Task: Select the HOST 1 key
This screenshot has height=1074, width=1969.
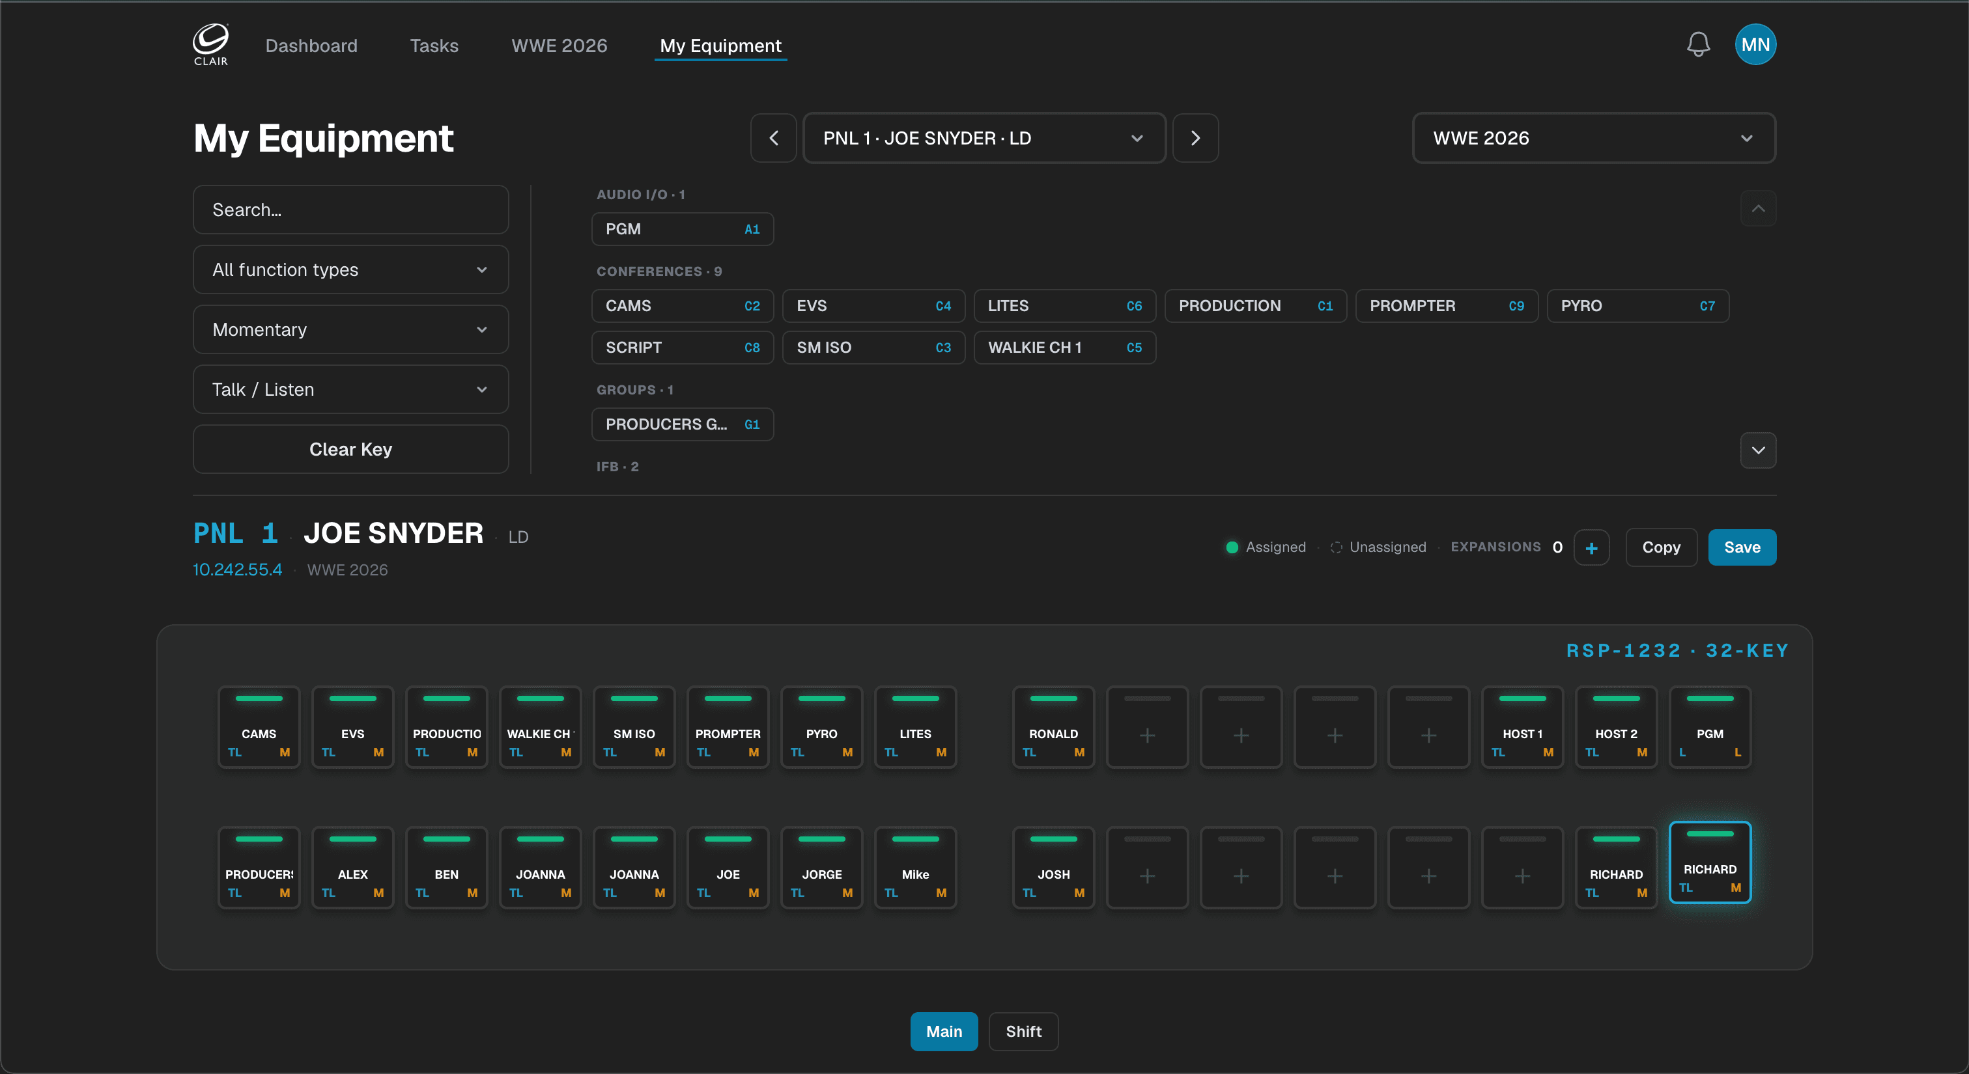Action: point(1523,727)
